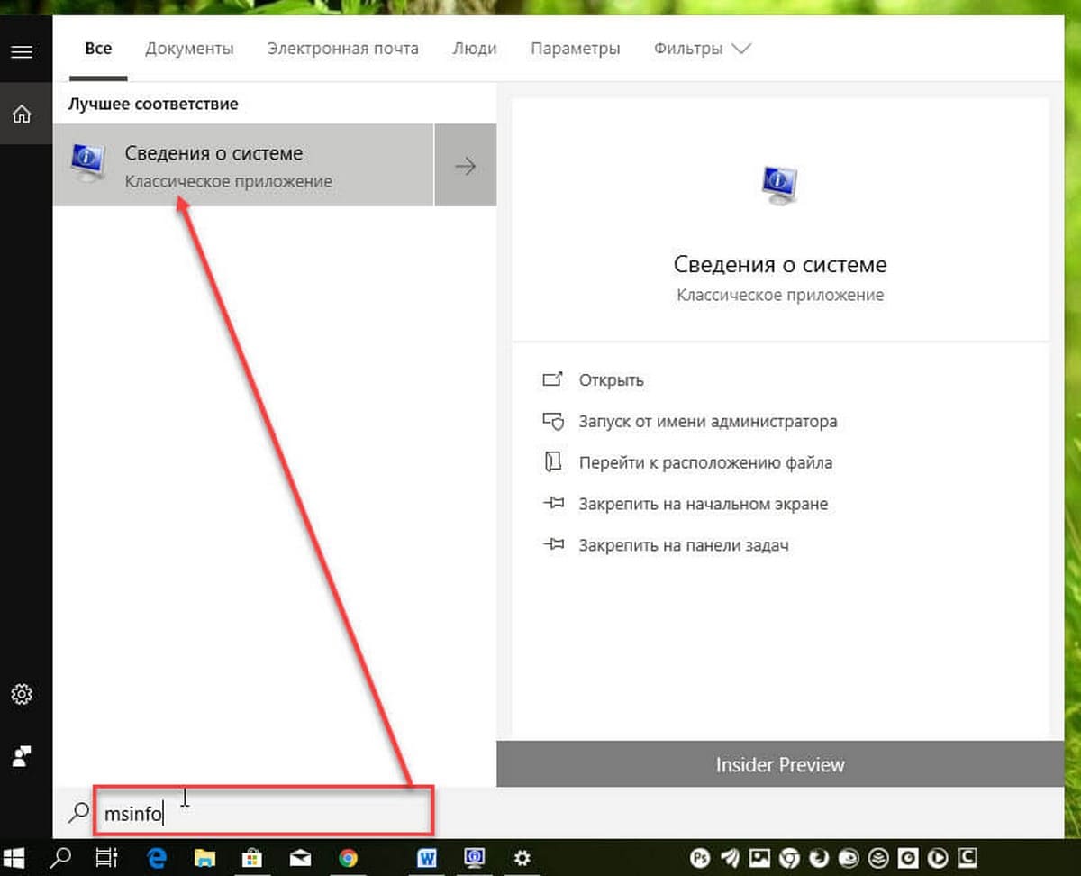The image size is (1081, 876).
Task: Open Settings gear on the taskbar
Action: point(522,858)
